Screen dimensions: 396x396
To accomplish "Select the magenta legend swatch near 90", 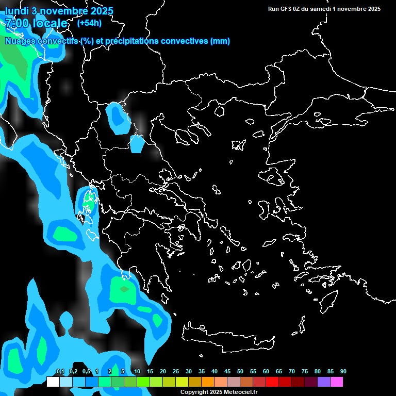I will (x=337, y=382).
